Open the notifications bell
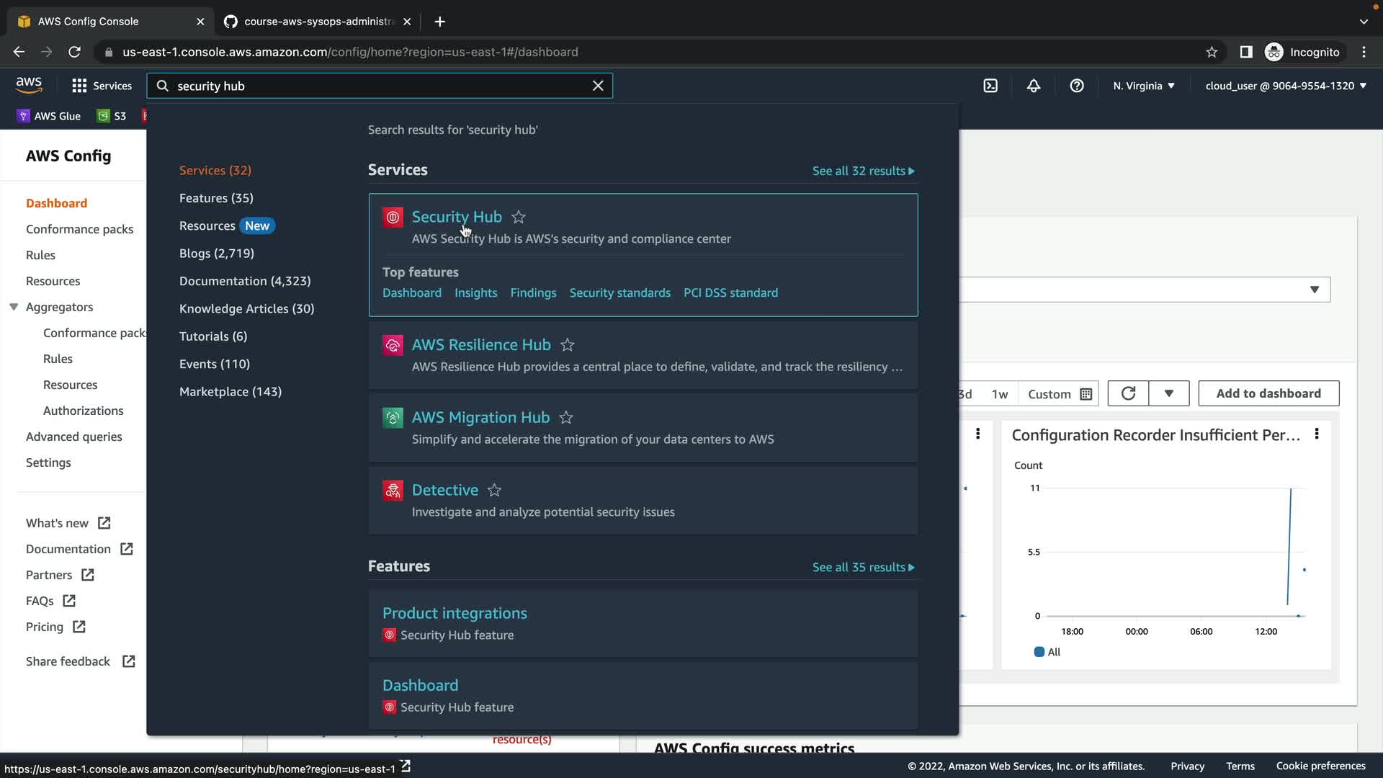1383x778 pixels. coord(1034,86)
